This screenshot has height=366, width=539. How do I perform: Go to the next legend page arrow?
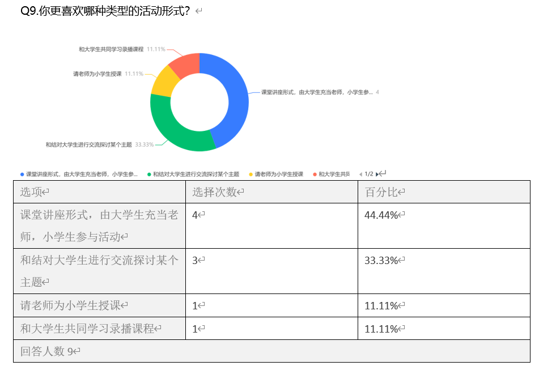[377, 174]
